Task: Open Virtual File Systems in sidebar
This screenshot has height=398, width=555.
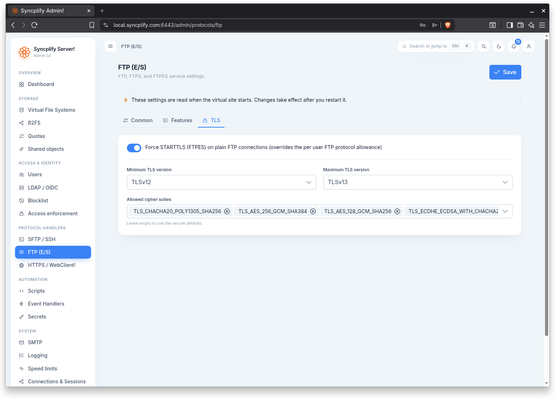Action: pos(53,110)
